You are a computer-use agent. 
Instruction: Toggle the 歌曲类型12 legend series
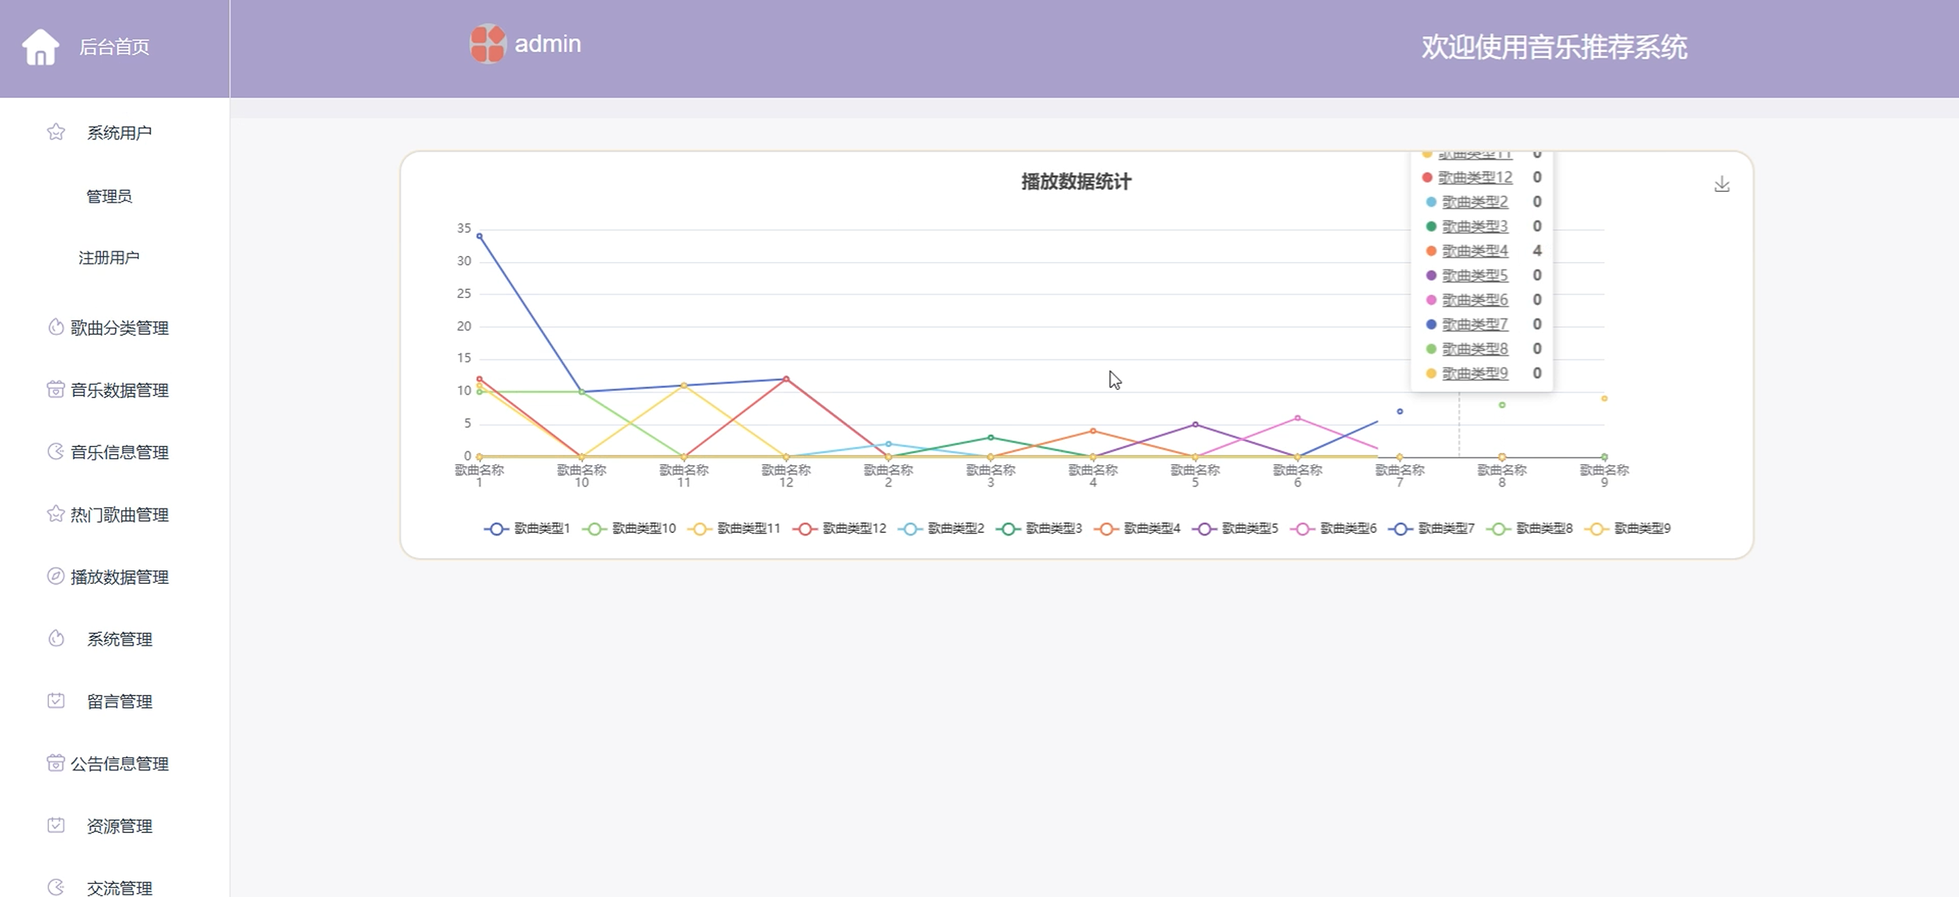[840, 529]
